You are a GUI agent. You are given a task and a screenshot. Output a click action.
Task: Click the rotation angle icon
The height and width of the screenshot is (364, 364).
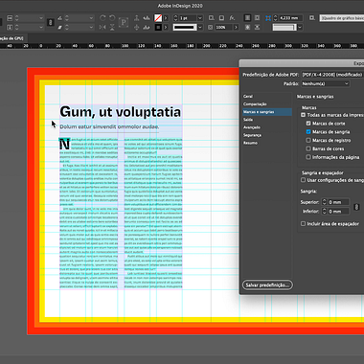click(60, 18)
